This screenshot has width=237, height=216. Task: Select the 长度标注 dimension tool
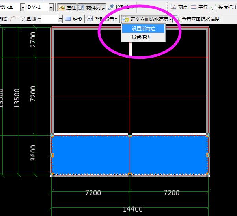coord(224,7)
